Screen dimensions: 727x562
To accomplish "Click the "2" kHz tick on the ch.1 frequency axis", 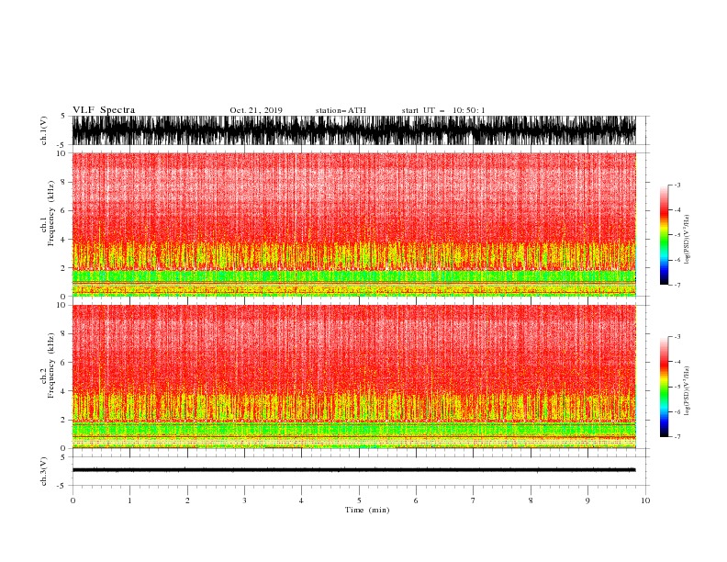I will click(x=63, y=268).
